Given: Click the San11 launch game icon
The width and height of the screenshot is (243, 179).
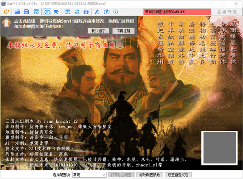Looking at the screenshot, I should 6,13.
